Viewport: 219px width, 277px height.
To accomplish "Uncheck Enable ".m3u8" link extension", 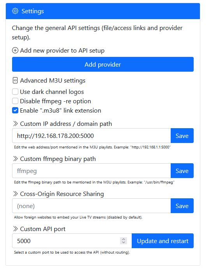I will (x=15, y=110).
